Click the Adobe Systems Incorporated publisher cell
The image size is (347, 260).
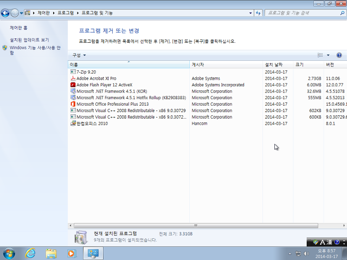point(218,84)
